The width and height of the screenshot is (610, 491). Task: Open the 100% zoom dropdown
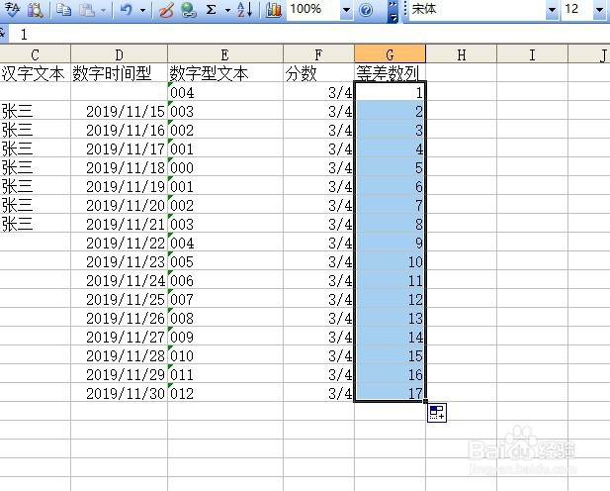click(x=346, y=9)
